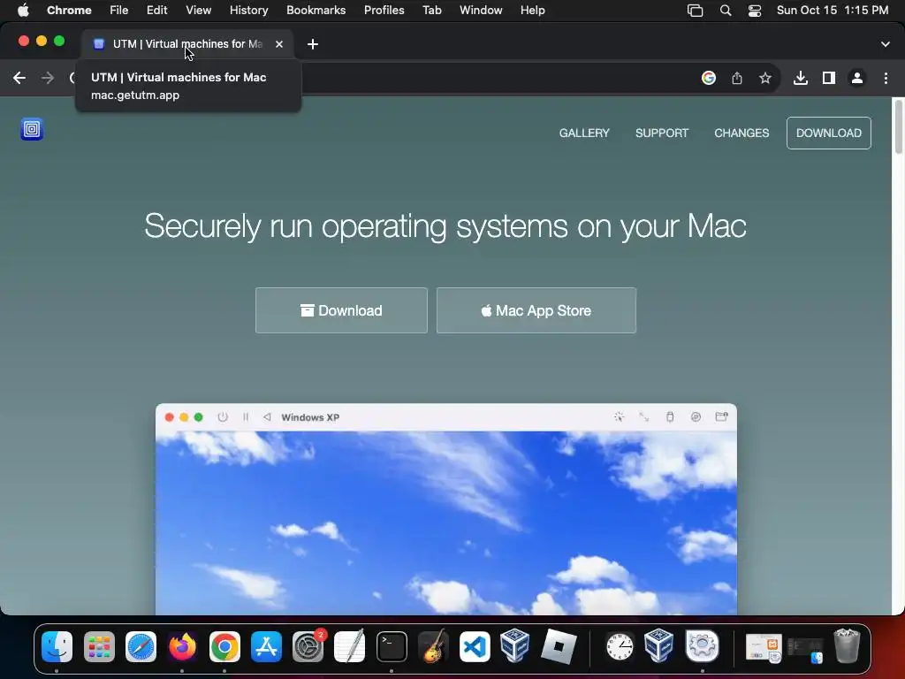Close the UTM Virtual machines tab
905x679 pixels.
[x=279, y=44]
